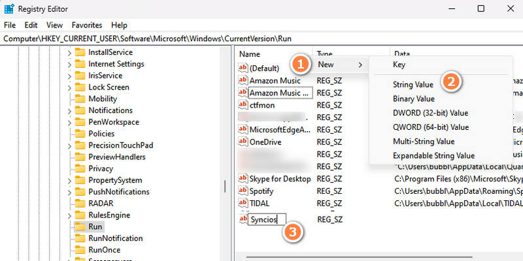
Task: Select the PreviewHandlers folder icon
Action: (x=80, y=157)
